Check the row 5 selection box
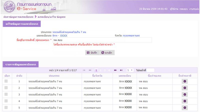Screen dimensions: 200x112 6,108
